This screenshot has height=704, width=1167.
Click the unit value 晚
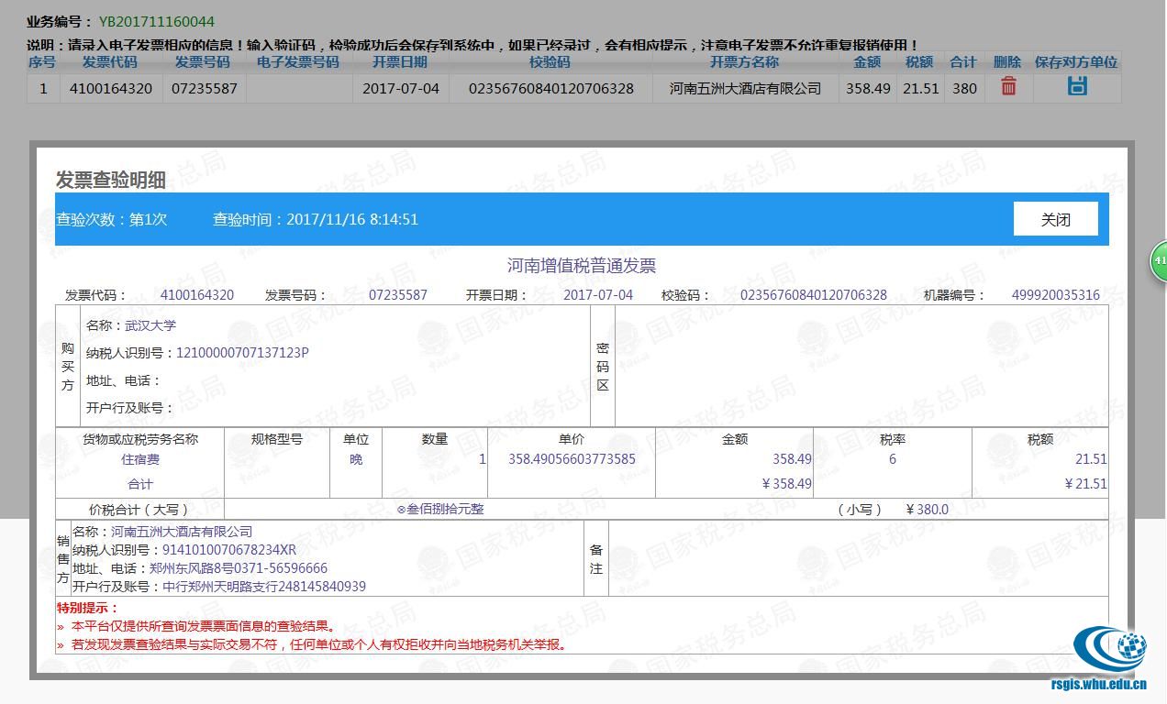click(x=356, y=459)
